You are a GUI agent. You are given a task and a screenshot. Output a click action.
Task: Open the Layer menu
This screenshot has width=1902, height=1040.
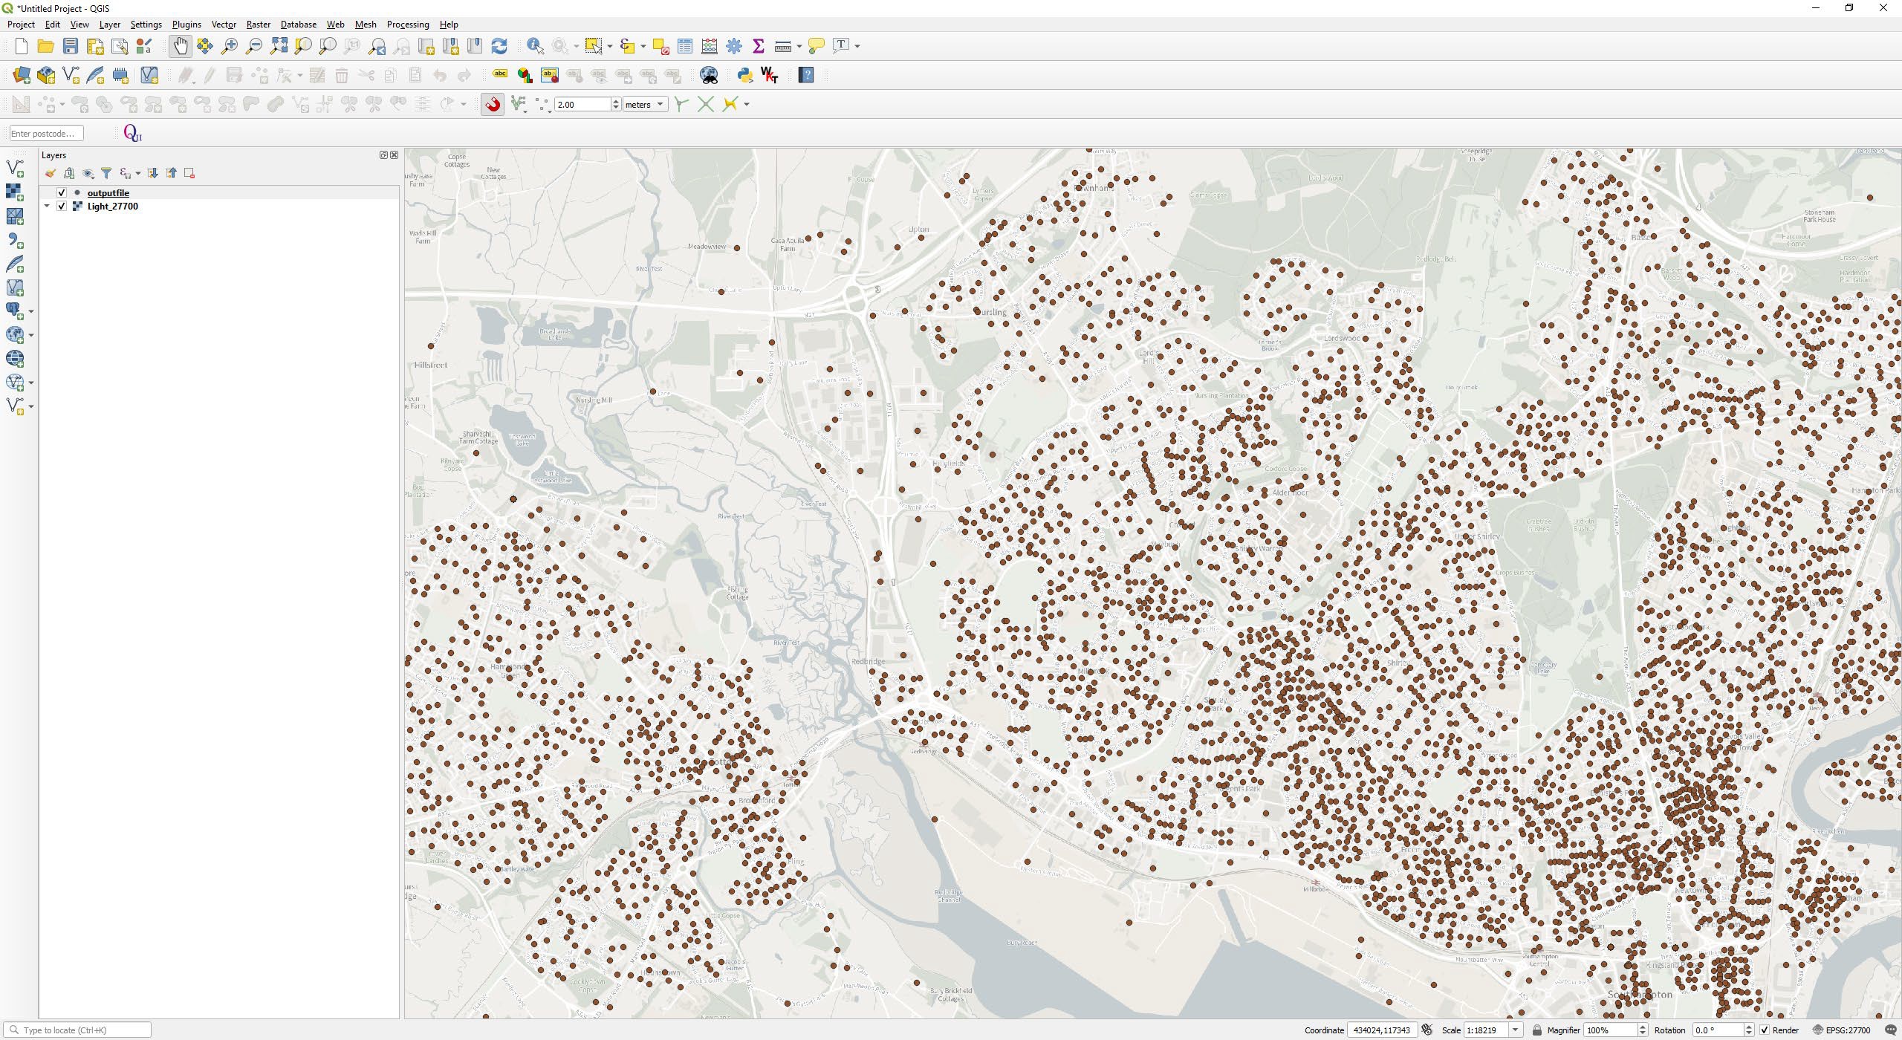point(109,25)
